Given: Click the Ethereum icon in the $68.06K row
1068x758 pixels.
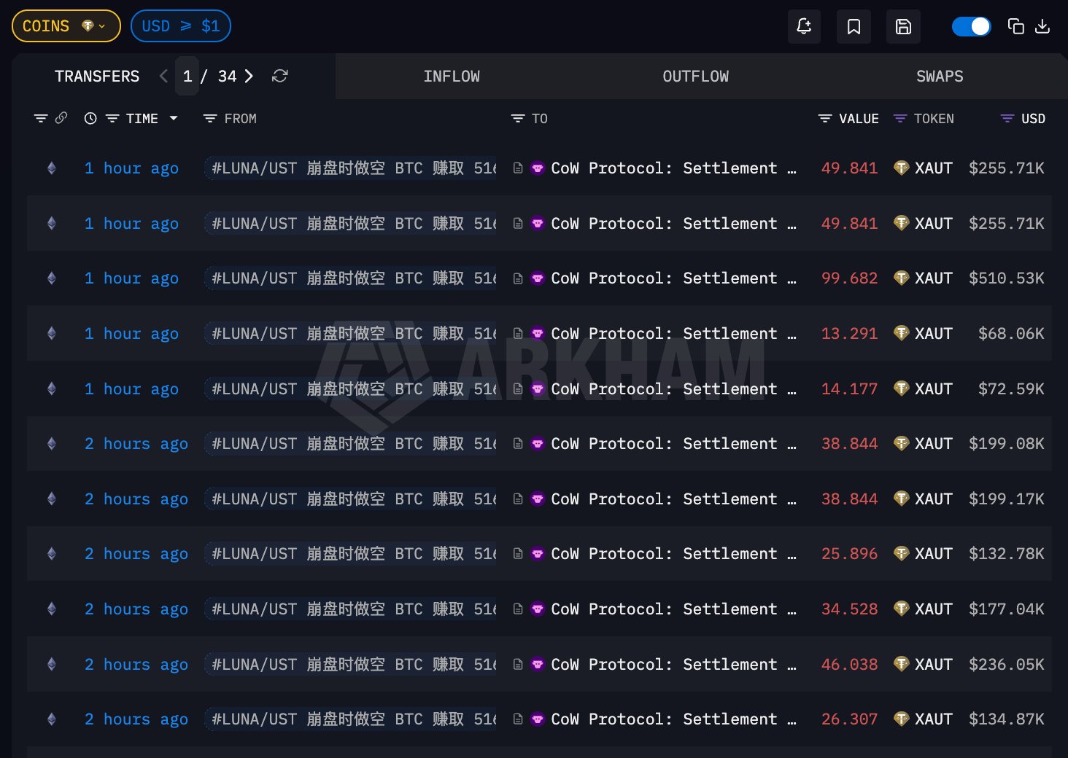Looking at the screenshot, I should pos(52,334).
